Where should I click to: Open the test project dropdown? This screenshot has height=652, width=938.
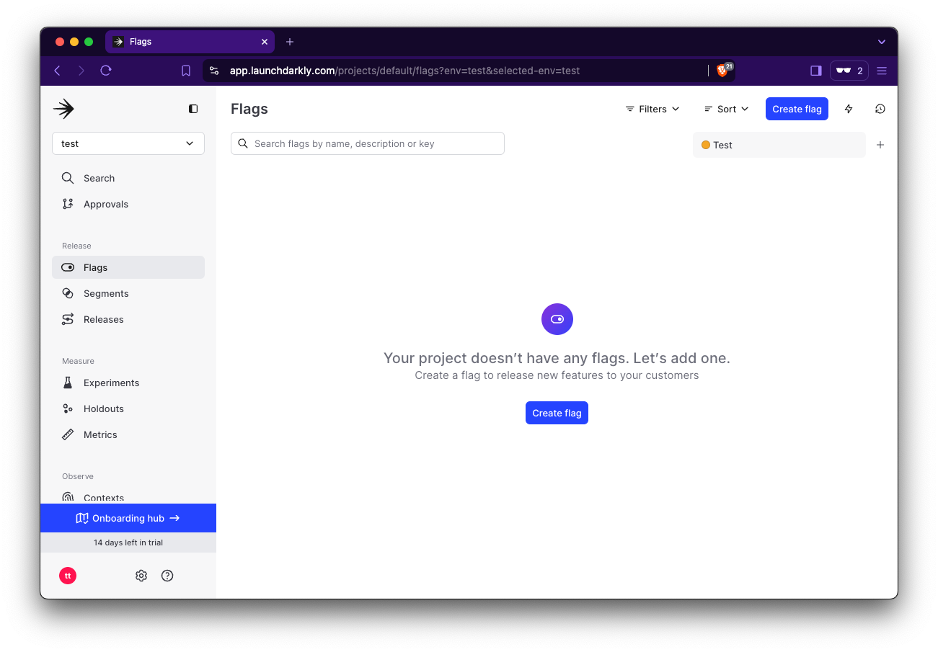pyautogui.click(x=128, y=143)
